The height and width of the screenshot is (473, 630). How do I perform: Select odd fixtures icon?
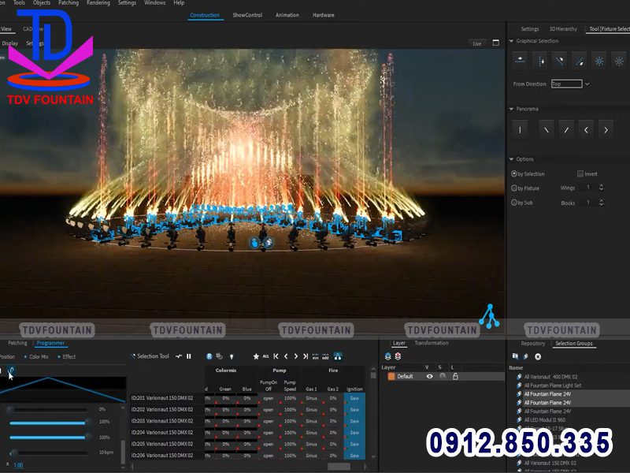click(325, 357)
